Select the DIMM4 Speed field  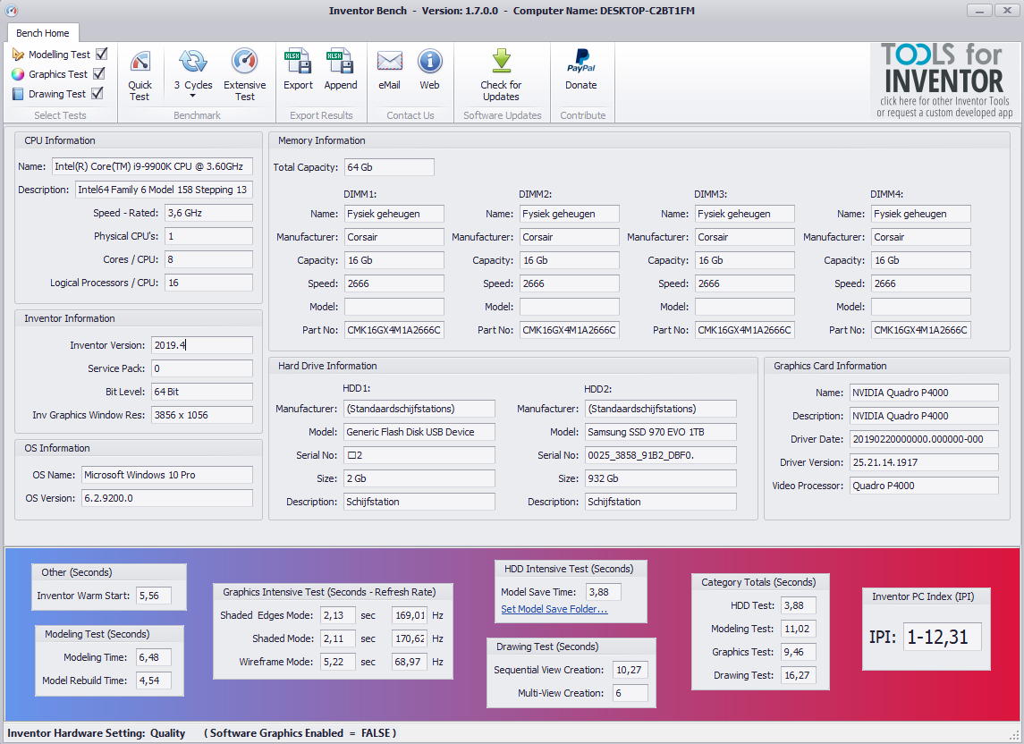coord(921,283)
